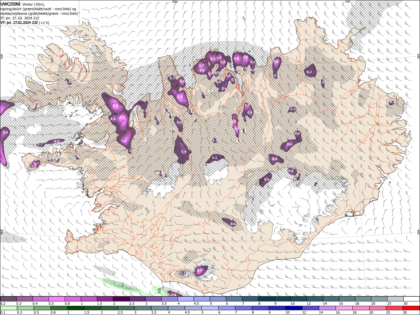Viewport: 420px width, 315px height.
Task: Click the 'VT: þri. 27.02.2024 23Z' valid time
Action: tap(19, 23)
